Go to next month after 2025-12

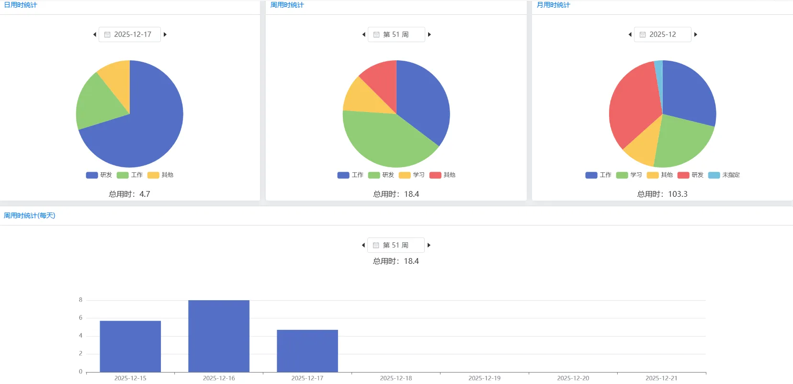click(x=696, y=34)
